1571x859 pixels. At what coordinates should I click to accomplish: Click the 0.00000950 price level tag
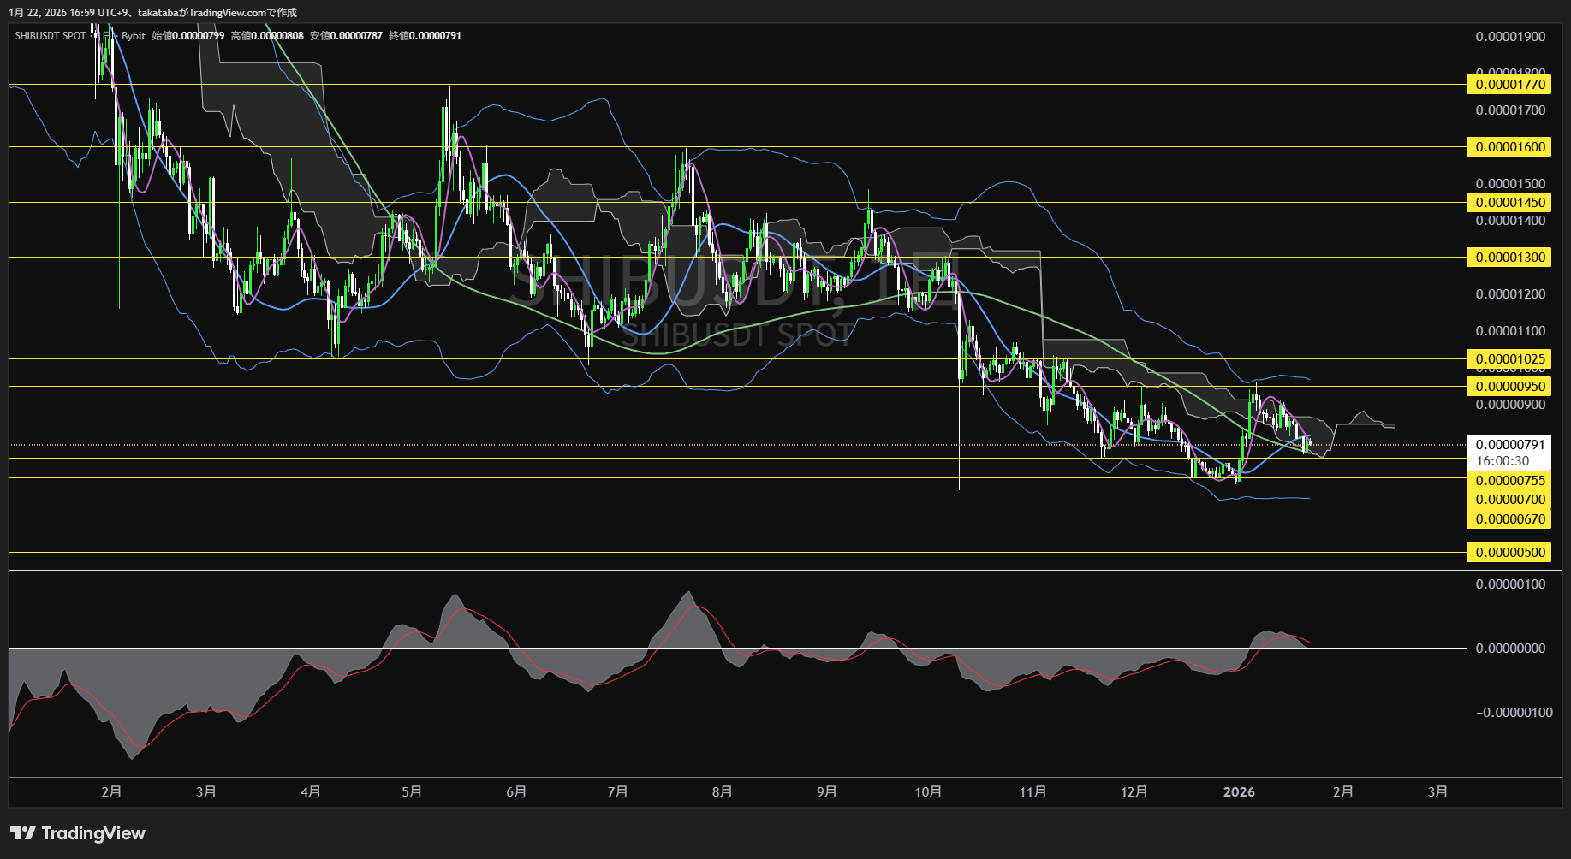tap(1510, 387)
